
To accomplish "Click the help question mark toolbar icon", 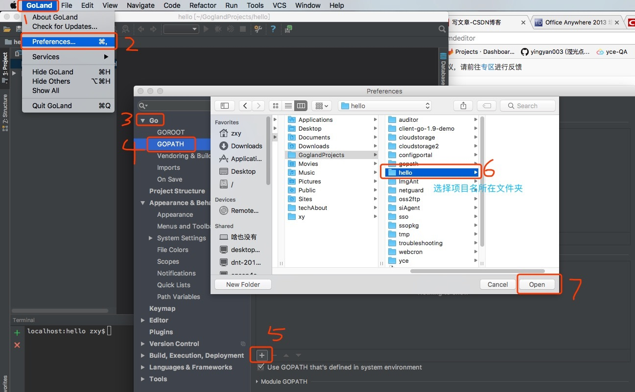I will tap(273, 29).
